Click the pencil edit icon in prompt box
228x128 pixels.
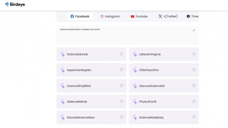coord(194,30)
